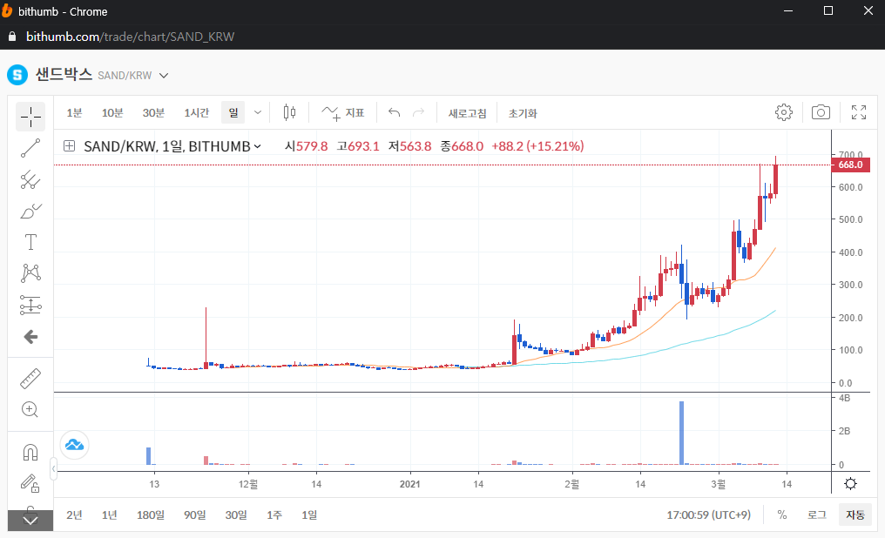
Task: Set the range to 30일
Action: [236, 514]
